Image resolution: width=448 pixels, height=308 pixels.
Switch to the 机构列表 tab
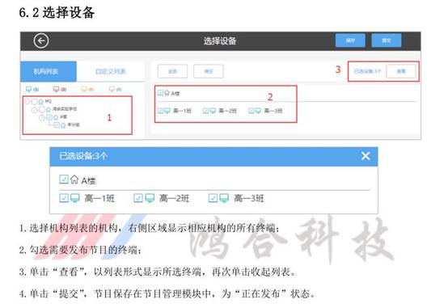click(x=49, y=71)
